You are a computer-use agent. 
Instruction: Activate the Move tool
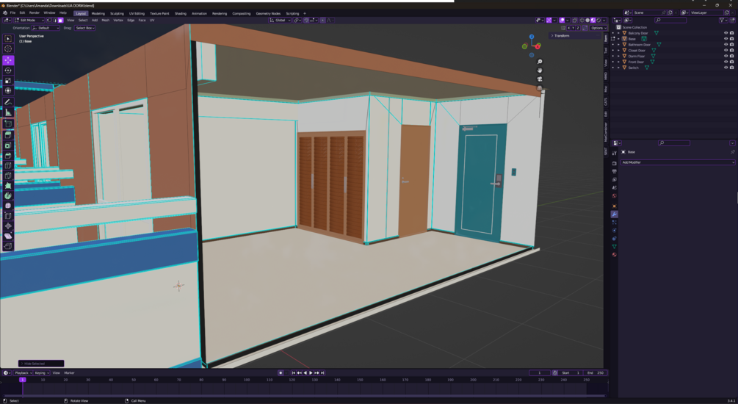tap(8, 60)
